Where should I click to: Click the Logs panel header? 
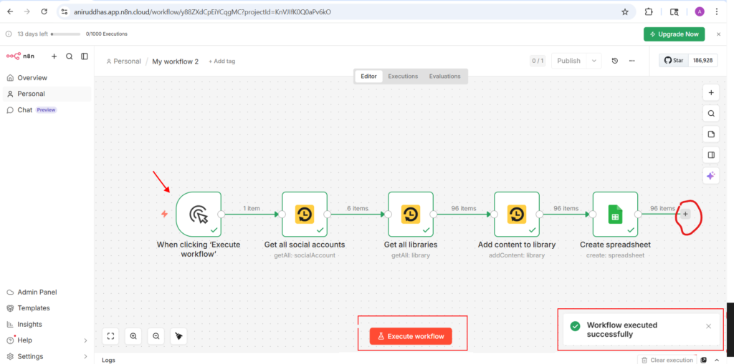click(x=108, y=360)
